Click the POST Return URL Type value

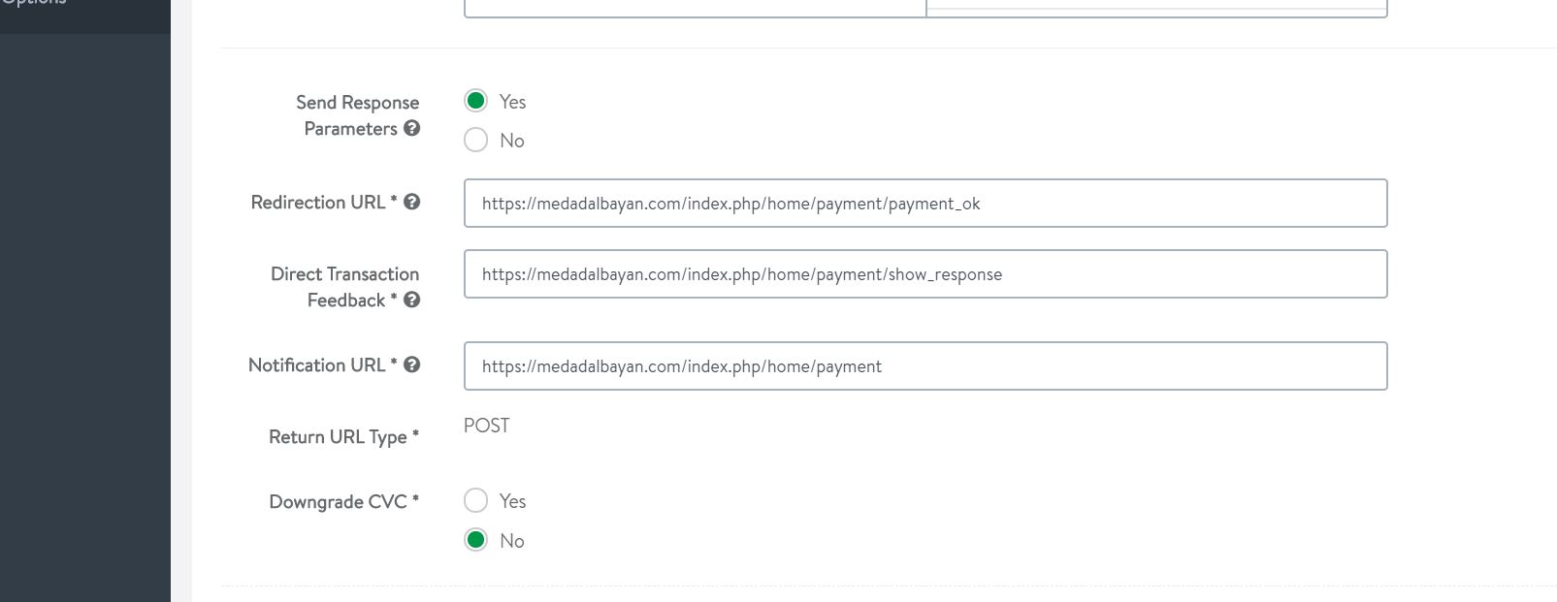[x=486, y=426]
